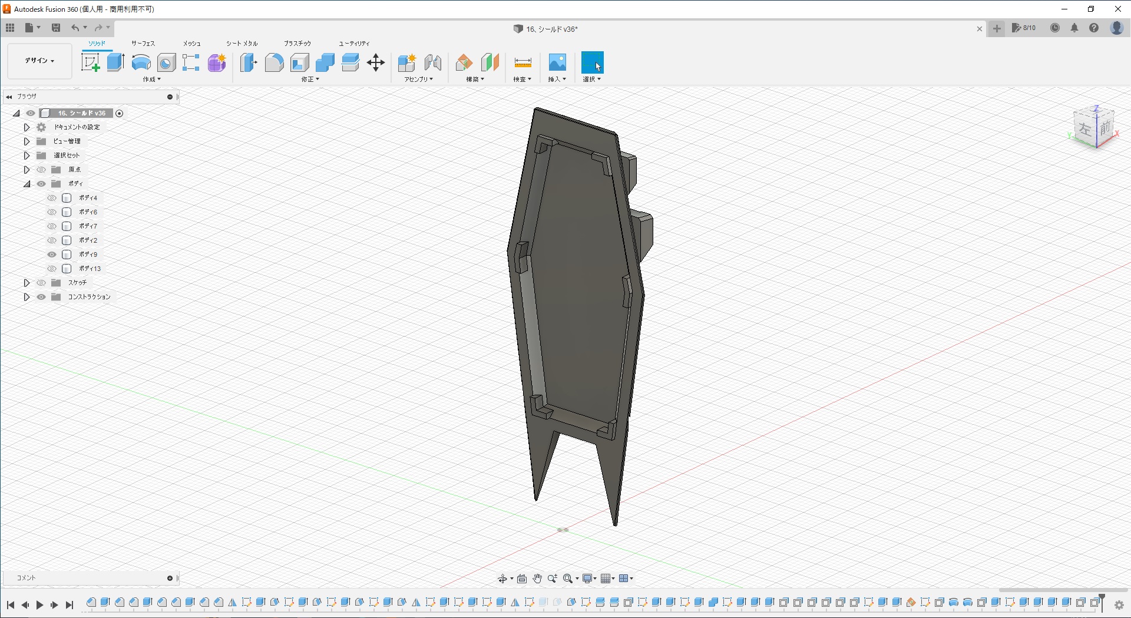Click the Measure ruler icon

click(522, 62)
